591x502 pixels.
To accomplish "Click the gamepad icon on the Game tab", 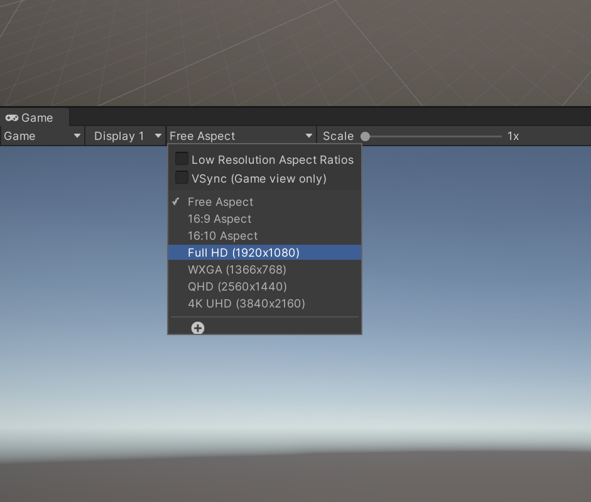I will point(12,118).
